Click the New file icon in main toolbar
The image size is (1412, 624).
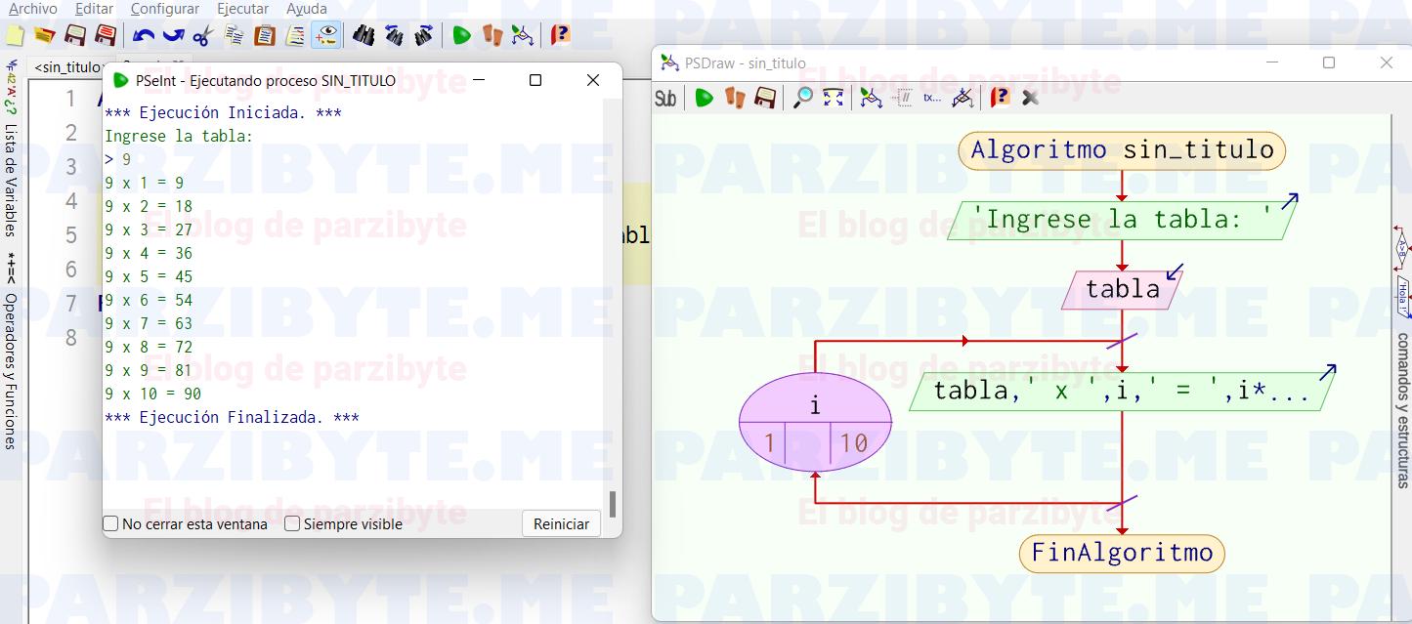(15, 36)
